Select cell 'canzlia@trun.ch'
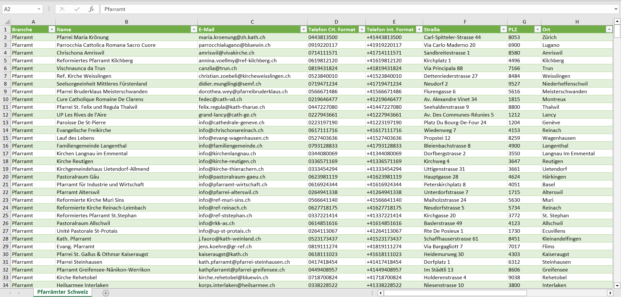The height and width of the screenshot is (297, 621). 252,68
